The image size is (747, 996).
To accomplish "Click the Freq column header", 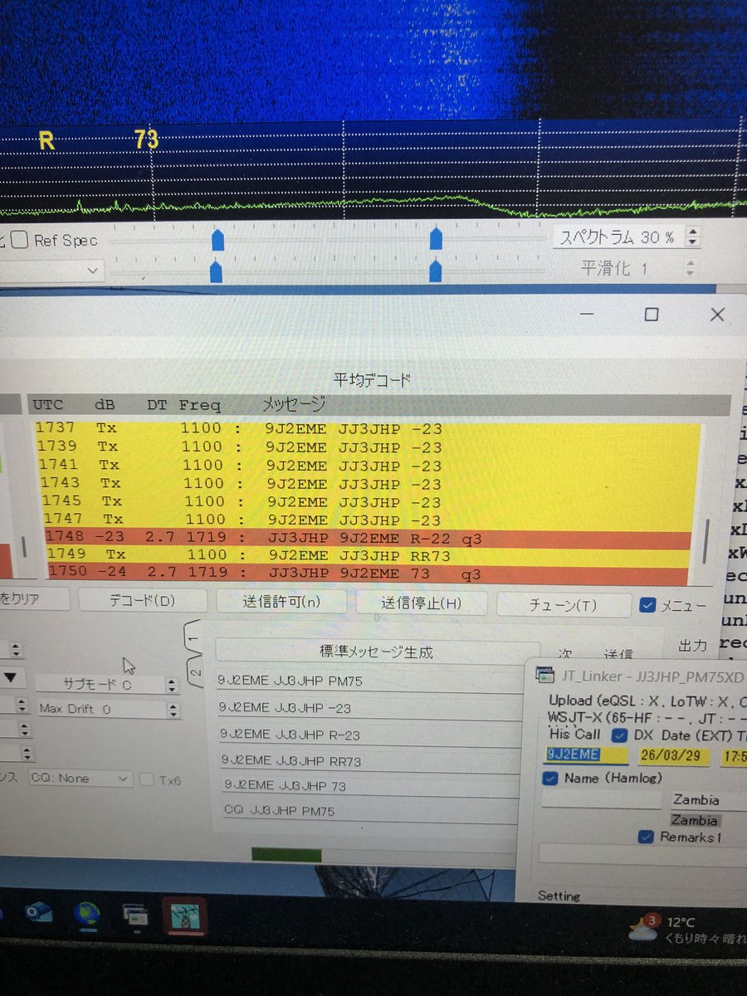I will [x=200, y=406].
